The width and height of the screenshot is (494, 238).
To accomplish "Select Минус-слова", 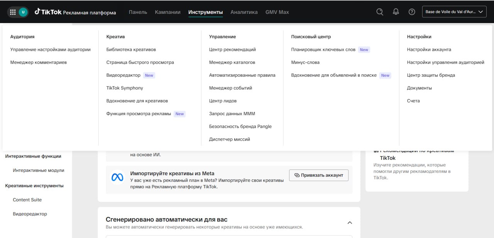I will coord(305,62).
